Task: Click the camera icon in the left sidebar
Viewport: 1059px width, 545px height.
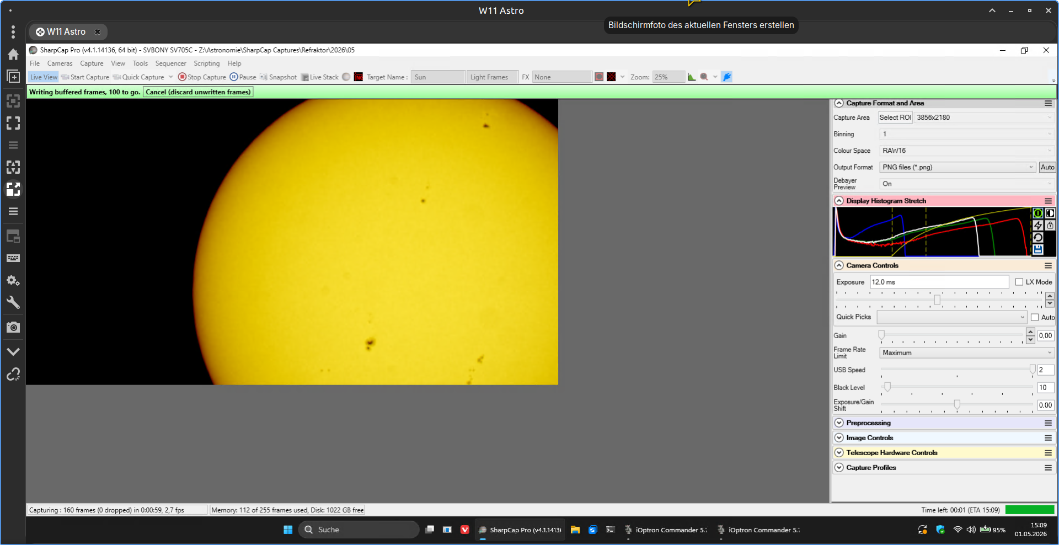Action: coord(13,327)
